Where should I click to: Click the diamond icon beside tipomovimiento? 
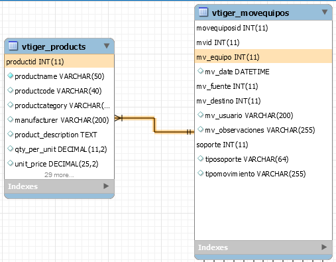coord(200,173)
